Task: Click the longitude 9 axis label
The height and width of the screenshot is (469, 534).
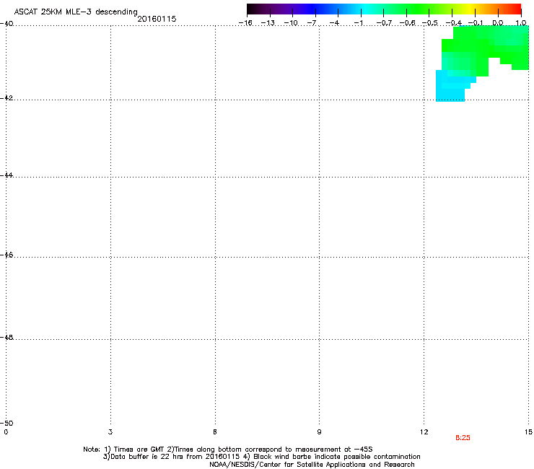Action: point(319,432)
